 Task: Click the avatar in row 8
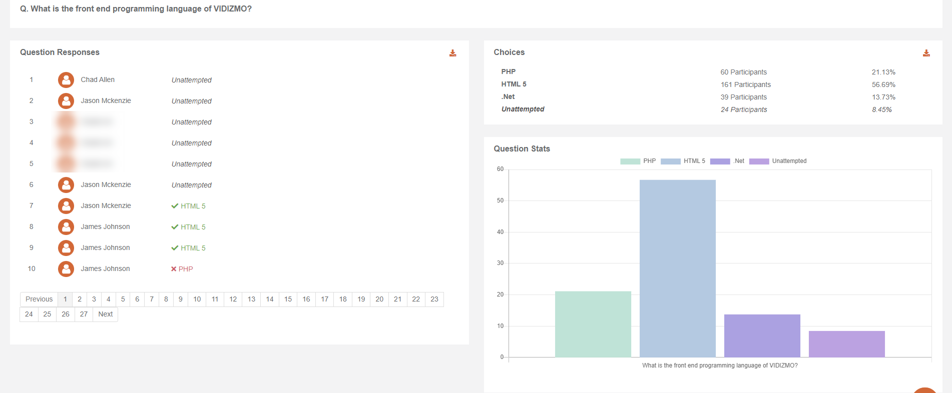(66, 227)
